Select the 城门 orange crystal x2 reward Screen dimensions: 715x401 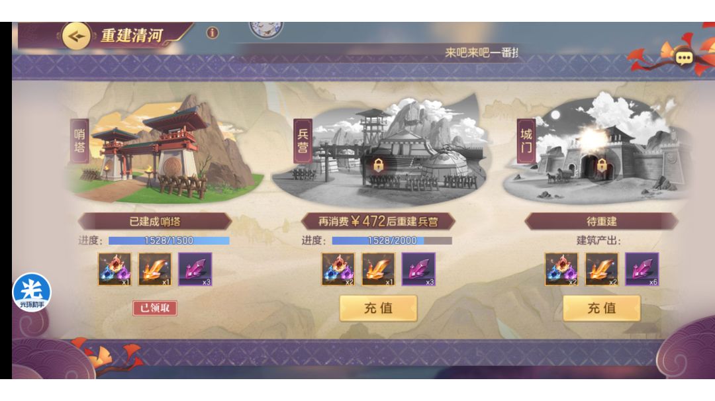point(602,269)
